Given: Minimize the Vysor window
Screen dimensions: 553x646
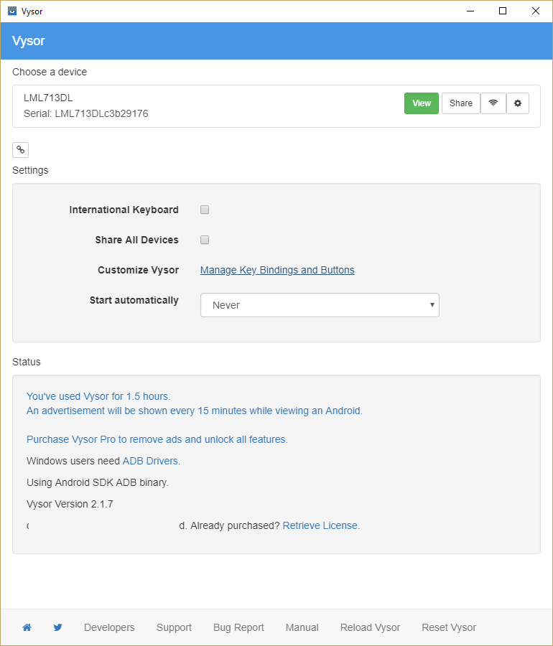Looking at the screenshot, I should tap(470, 11).
